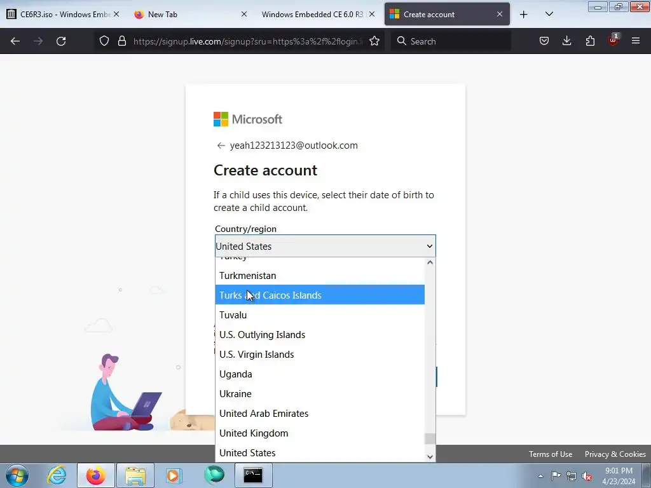Screen dimensions: 651x488
Task: Close the Windows Embedded CE 6.0 R3 tab
Action: point(372,15)
